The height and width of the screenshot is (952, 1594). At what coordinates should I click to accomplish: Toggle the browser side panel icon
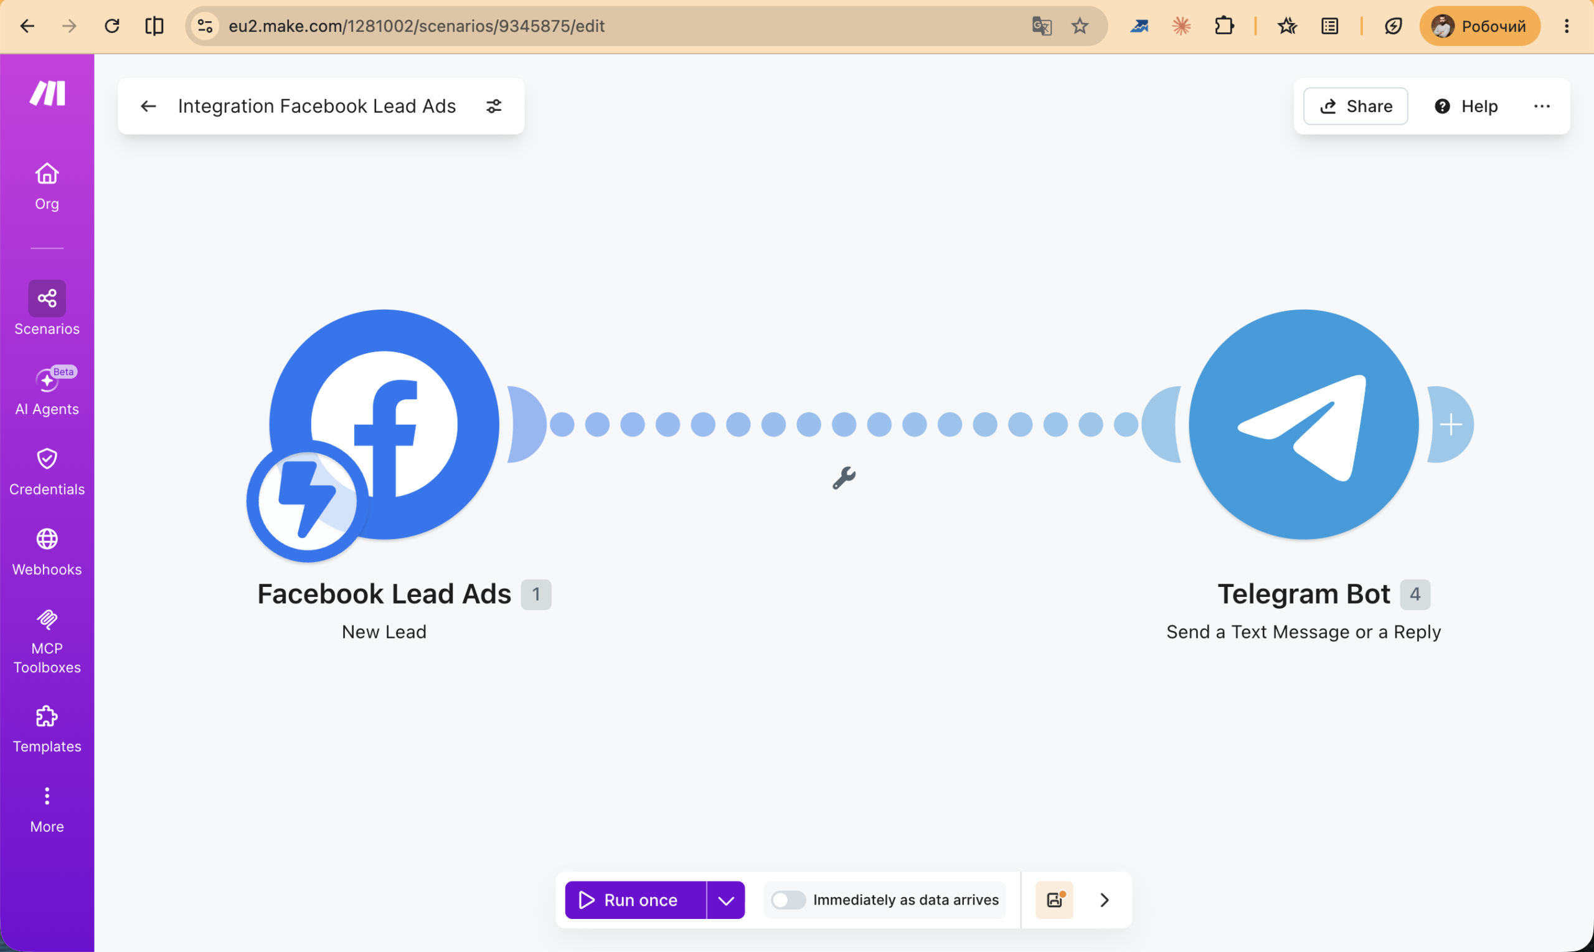pos(154,26)
